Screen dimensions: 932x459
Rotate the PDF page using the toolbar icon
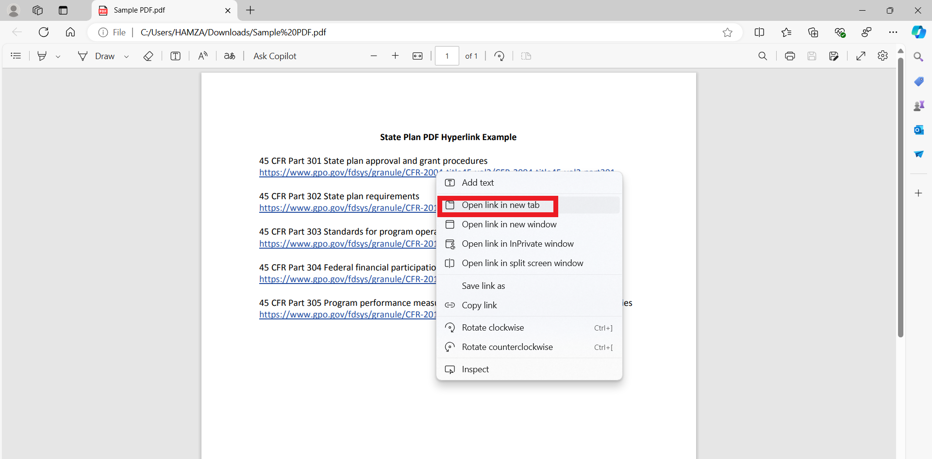click(499, 56)
